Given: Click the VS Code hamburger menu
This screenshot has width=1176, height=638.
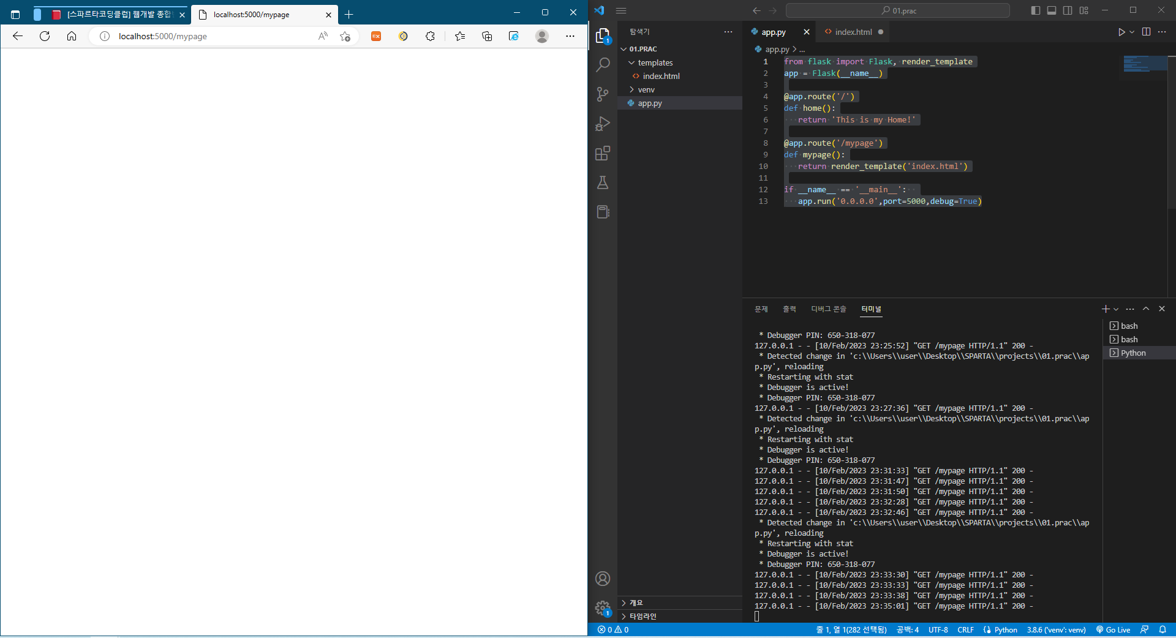Looking at the screenshot, I should (621, 10).
